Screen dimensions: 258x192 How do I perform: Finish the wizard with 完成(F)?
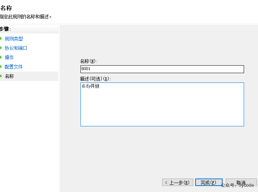click(x=209, y=182)
